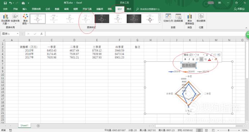Click increase indent icon in mini toolbar
Screen dimensions: 249x132
coord(219,55)
